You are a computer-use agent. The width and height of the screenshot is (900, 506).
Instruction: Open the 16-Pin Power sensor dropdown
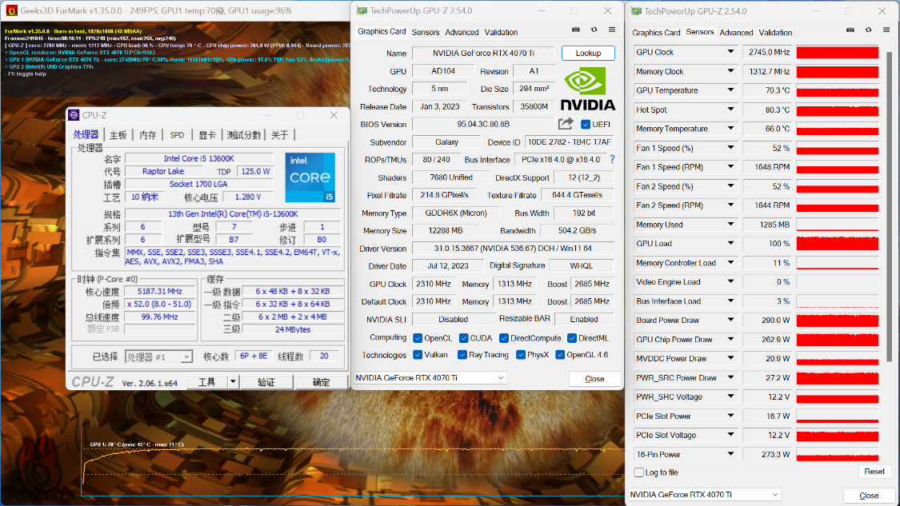point(730,454)
